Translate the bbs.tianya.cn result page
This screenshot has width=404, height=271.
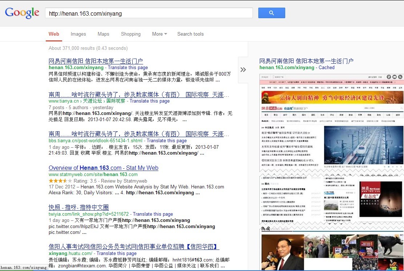(166, 140)
